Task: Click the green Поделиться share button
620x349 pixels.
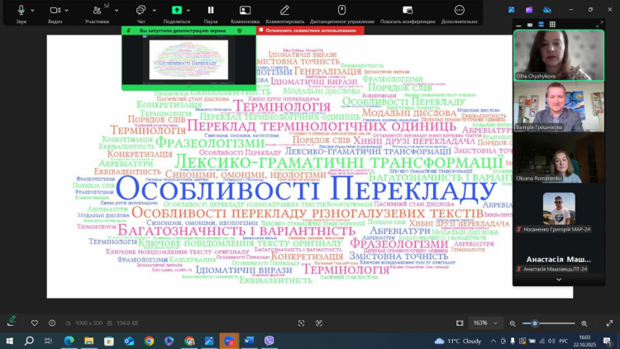Action: [x=176, y=10]
